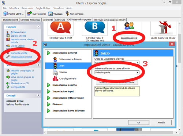Screen dimensions: 183x136
Task: Expand Impostazioni generali section arrow
Action: [49, 53]
